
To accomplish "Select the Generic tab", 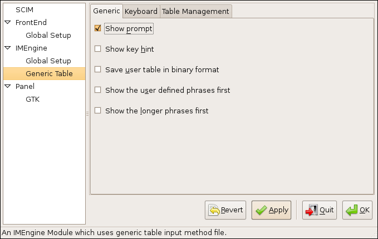I will 106,11.
